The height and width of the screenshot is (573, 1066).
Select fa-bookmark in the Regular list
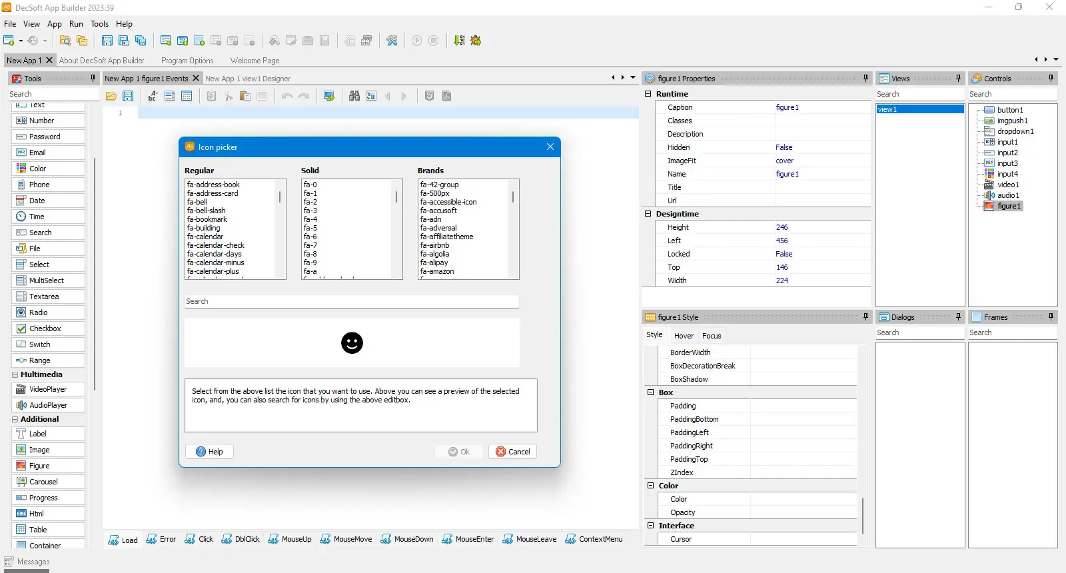207,219
